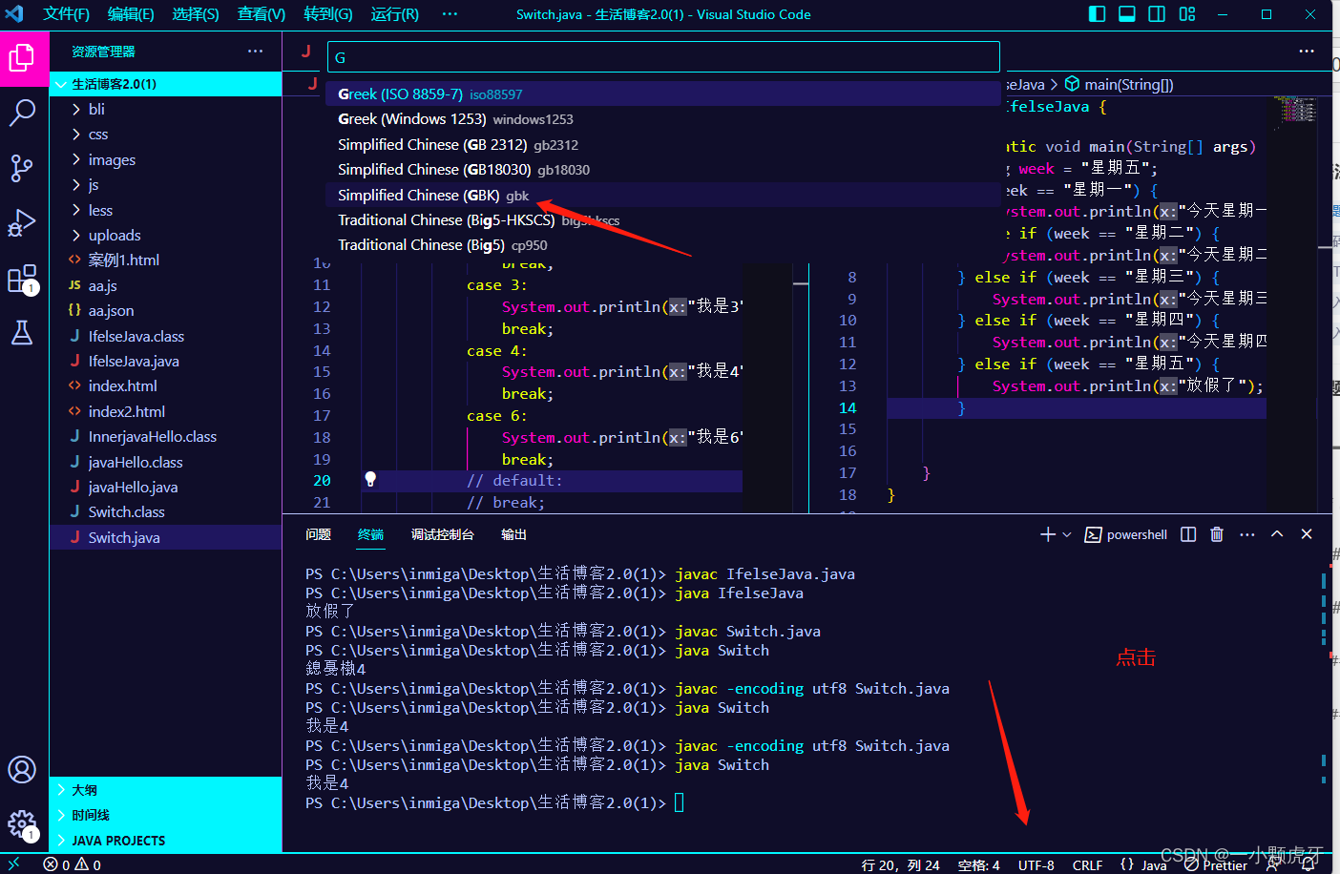Screen dimensions: 1340x874
Task: Toggle primary side bar layout icon
Action: pos(1098,14)
